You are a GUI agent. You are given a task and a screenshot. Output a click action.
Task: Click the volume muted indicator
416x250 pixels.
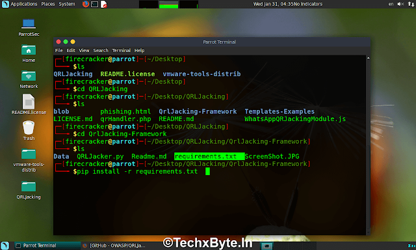400,4
